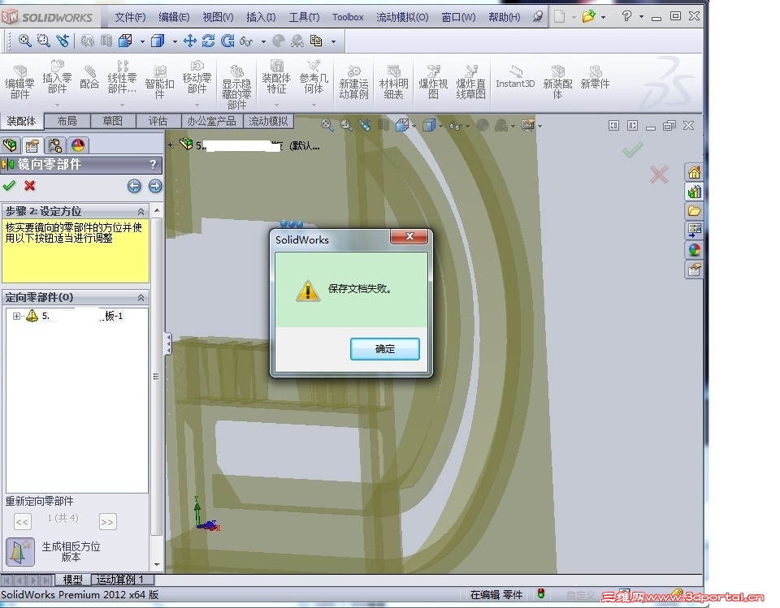Click 确定 in the SolidWorks error dialog

[384, 348]
